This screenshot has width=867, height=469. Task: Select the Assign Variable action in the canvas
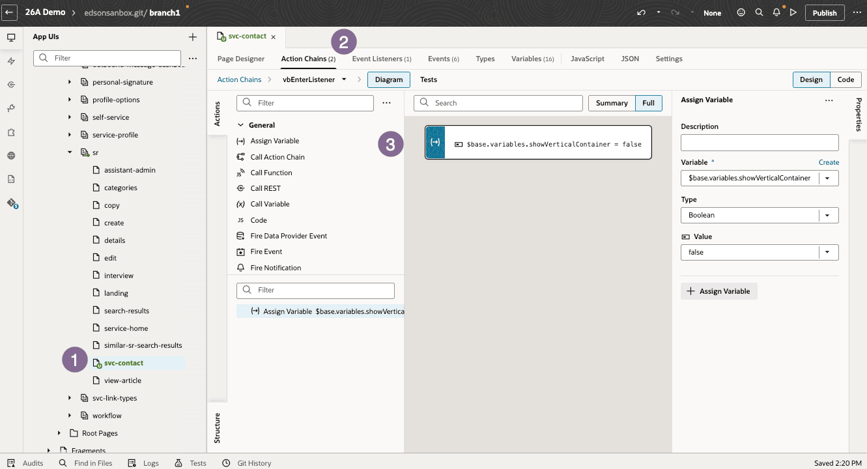click(537, 142)
